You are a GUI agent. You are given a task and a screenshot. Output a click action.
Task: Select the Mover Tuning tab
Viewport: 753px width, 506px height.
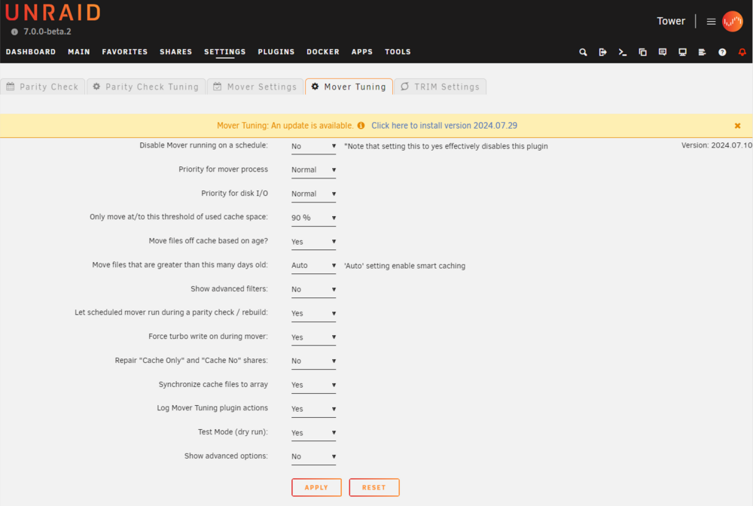349,87
